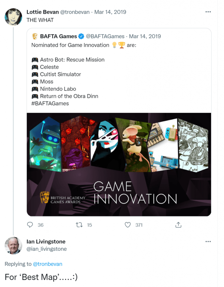Open the Game Innovation nominees image
The image size is (224, 287).
(x=119, y=164)
